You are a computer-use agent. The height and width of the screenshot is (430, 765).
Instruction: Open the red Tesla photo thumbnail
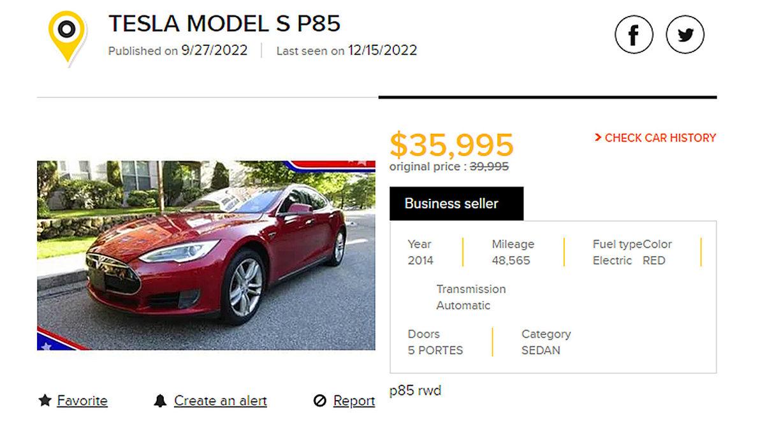point(206,255)
